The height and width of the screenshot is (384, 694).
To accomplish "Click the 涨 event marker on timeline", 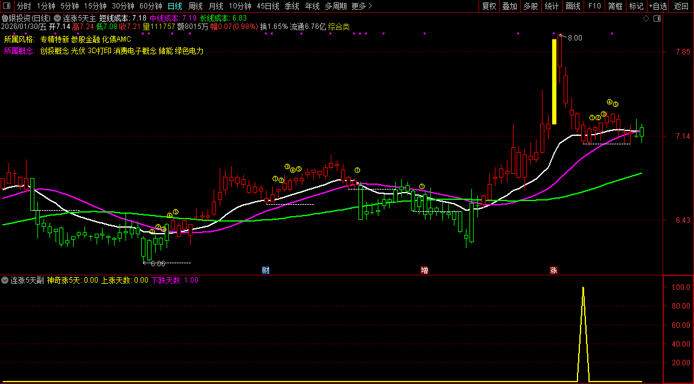I will coord(554,270).
